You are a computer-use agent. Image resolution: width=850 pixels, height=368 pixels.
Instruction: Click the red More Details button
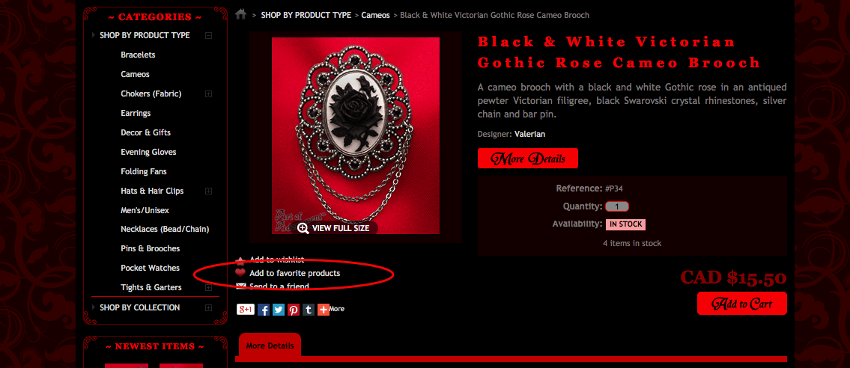(x=528, y=159)
